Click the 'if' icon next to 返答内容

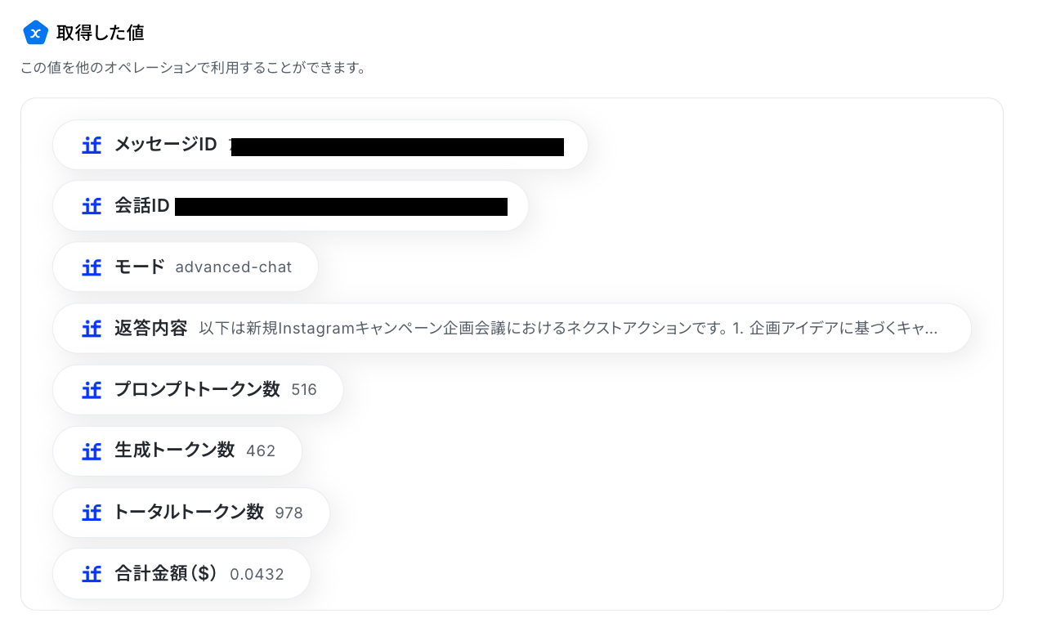coord(92,329)
